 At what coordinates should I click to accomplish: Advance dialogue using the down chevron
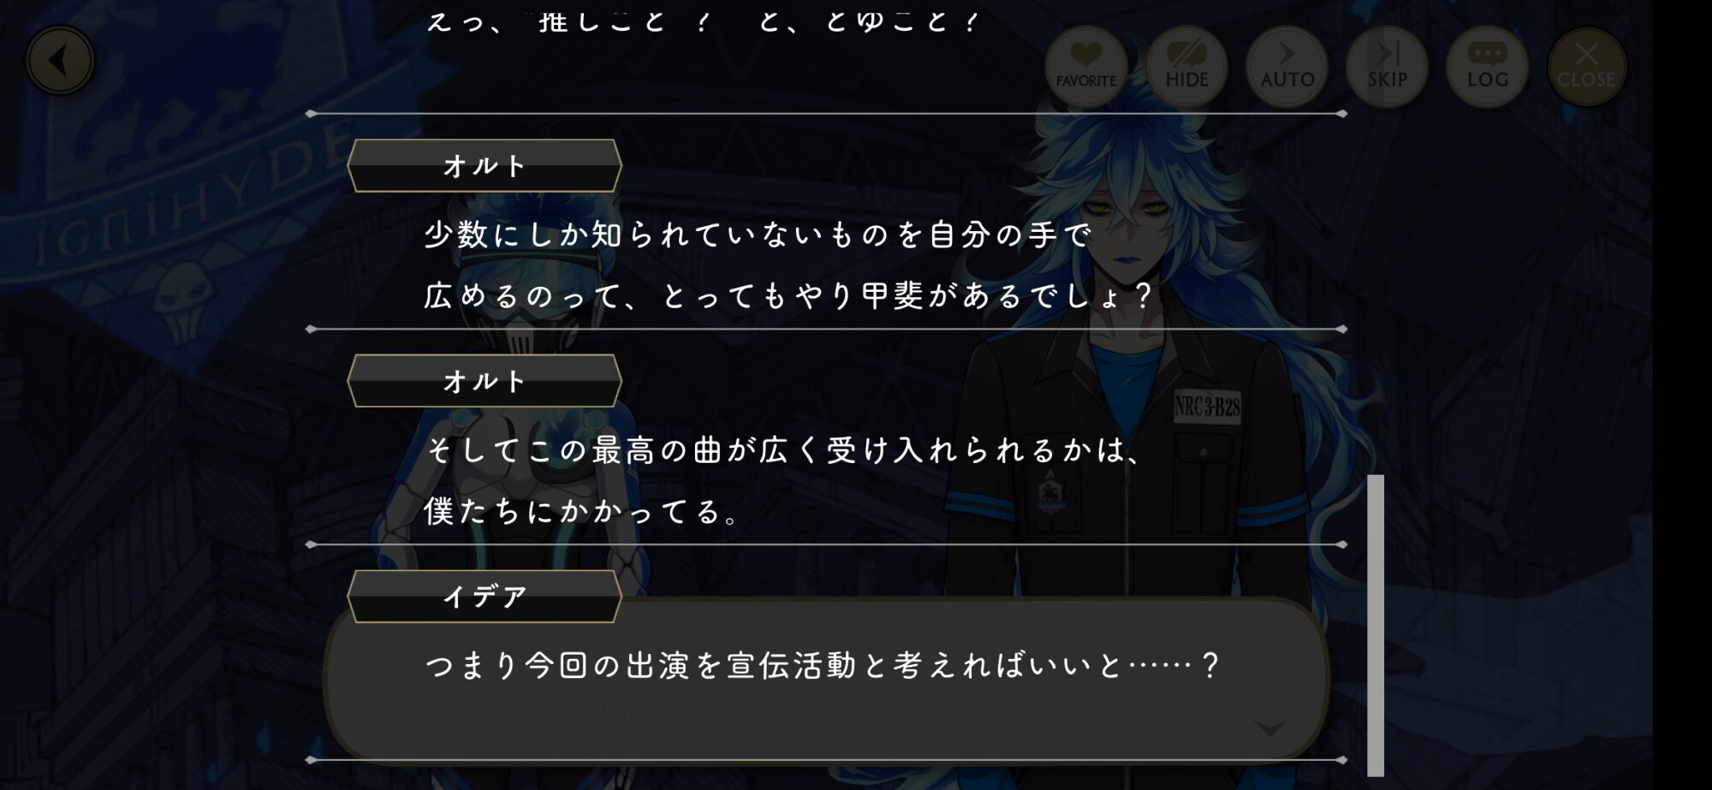pos(1269,728)
